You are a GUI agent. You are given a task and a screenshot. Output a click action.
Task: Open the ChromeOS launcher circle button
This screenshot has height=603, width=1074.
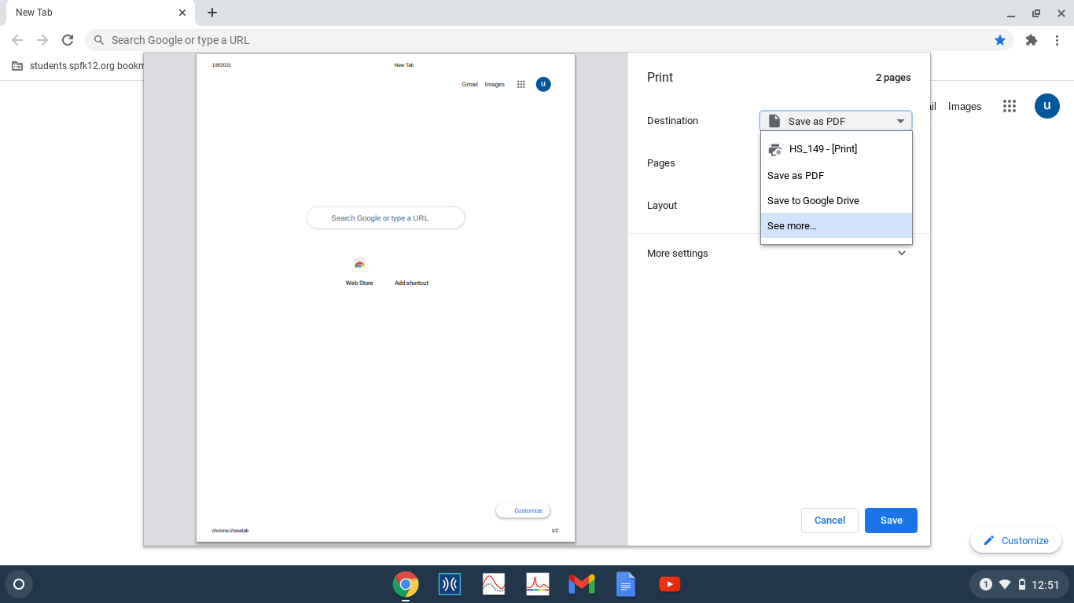click(19, 584)
